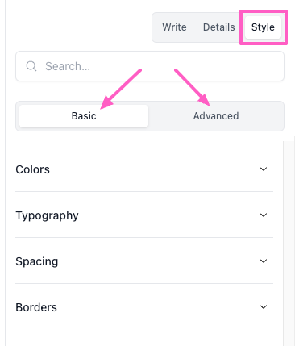
Task: Switch style mode to Basic
Action: 84,116
